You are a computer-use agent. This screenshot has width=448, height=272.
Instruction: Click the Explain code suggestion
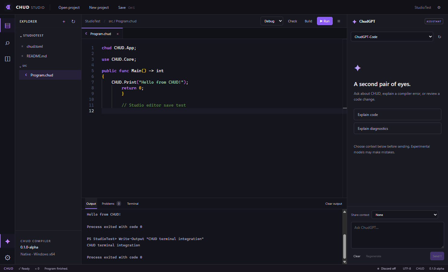(x=398, y=115)
